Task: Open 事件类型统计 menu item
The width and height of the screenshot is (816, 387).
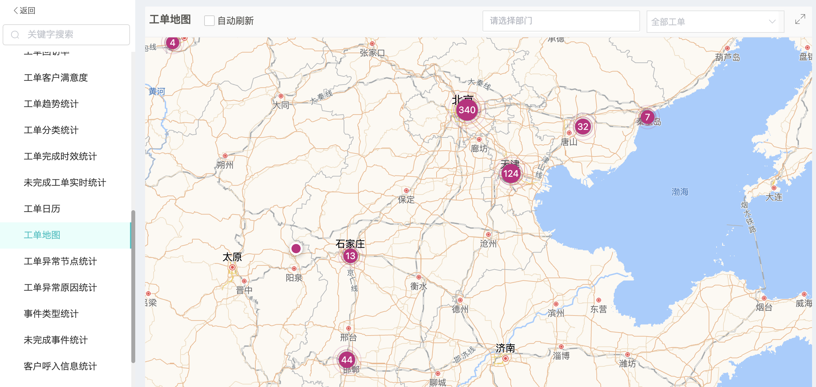Action: [x=66, y=314]
